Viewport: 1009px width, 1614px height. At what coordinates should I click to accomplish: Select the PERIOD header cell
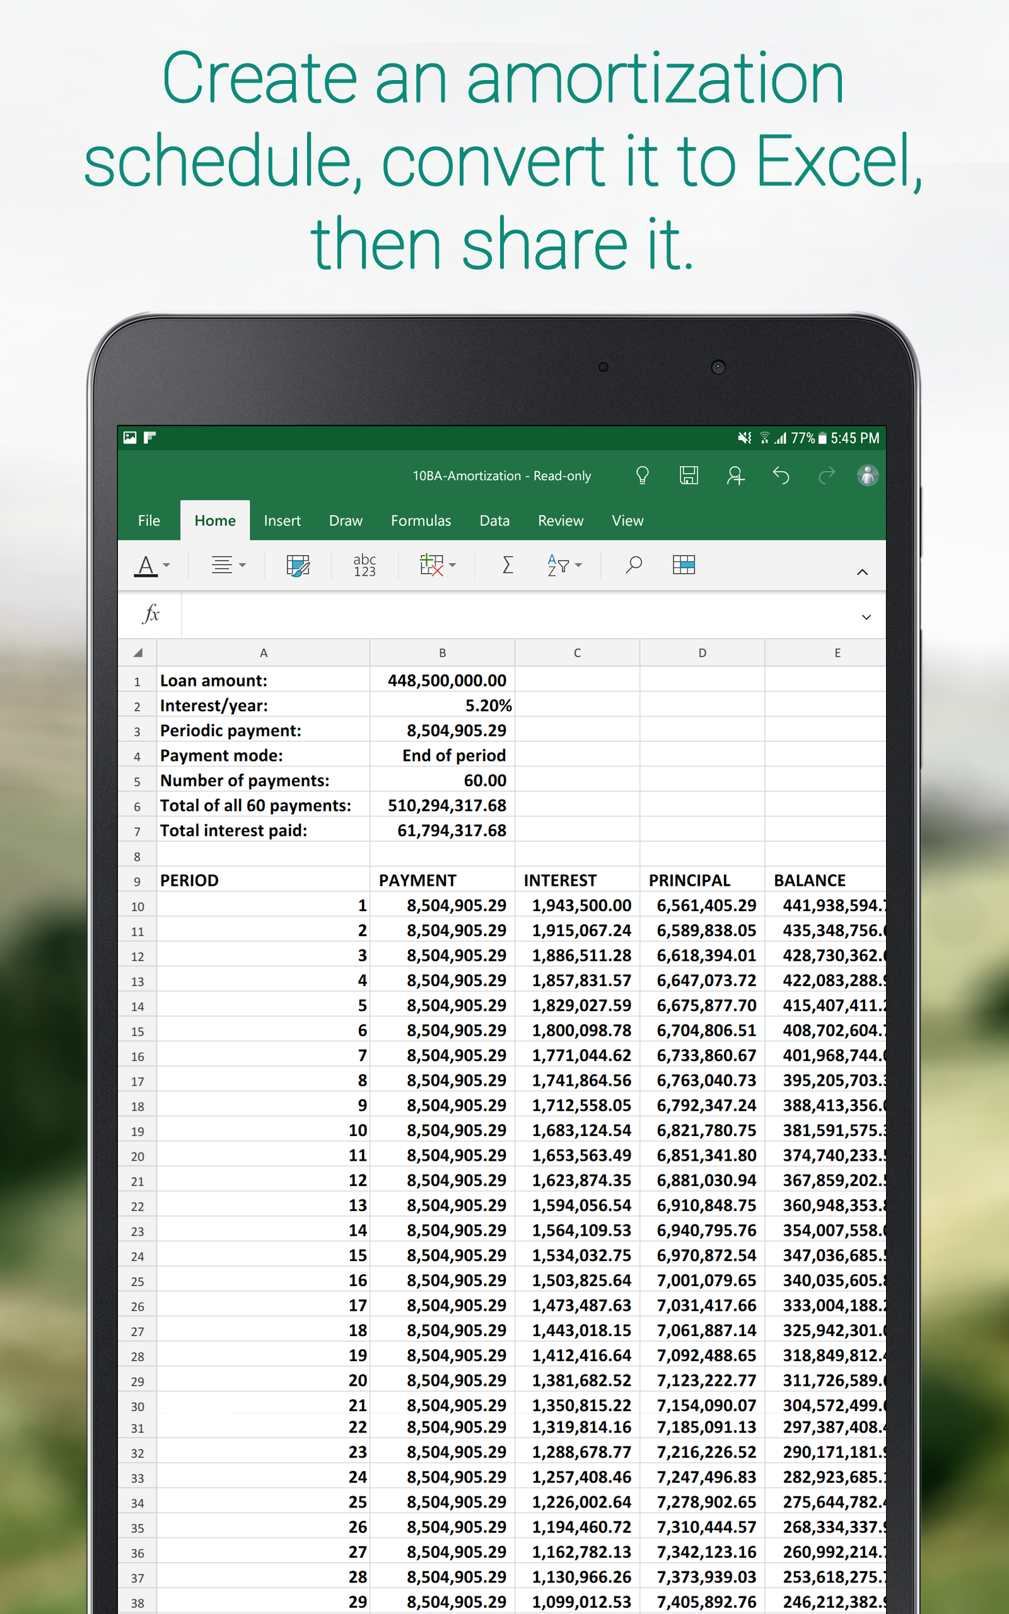[x=264, y=880]
